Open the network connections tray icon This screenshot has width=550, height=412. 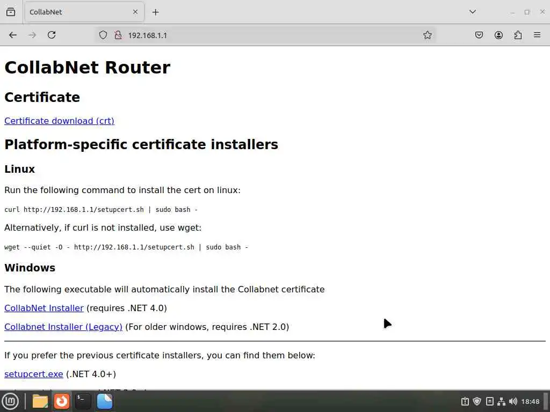pyautogui.click(x=502, y=401)
